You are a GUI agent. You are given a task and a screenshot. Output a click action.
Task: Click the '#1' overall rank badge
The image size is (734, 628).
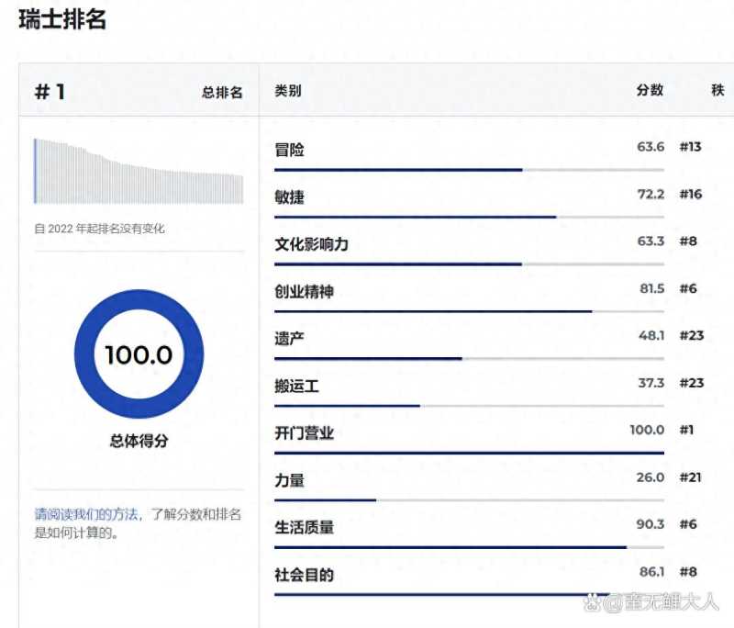(x=50, y=92)
